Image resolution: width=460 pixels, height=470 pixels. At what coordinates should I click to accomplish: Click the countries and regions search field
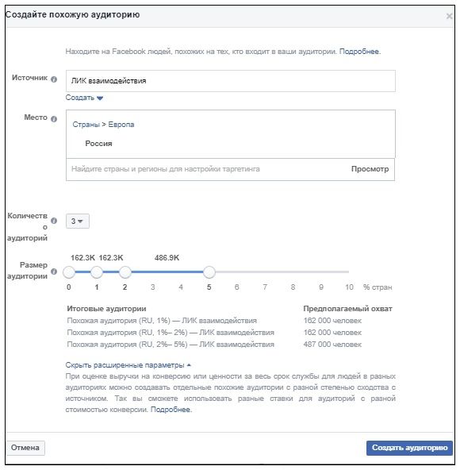pyautogui.click(x=208, y=169)
